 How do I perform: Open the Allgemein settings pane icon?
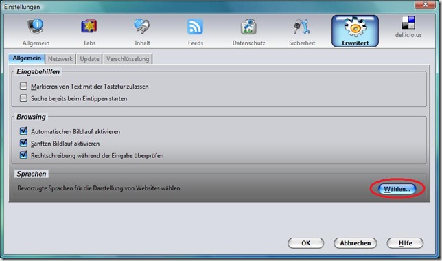tap(36, 26)
